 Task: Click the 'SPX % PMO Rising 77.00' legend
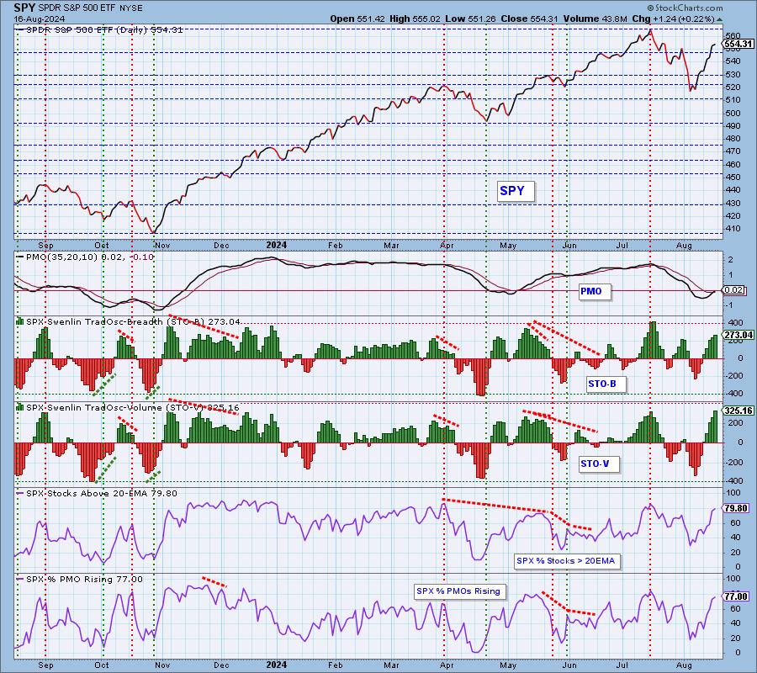(x=84, y=580)
